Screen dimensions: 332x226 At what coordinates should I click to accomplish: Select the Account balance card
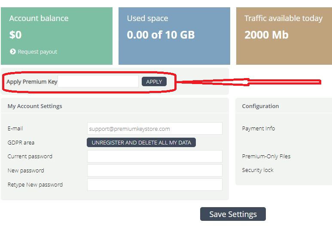[x=57, y=36]
